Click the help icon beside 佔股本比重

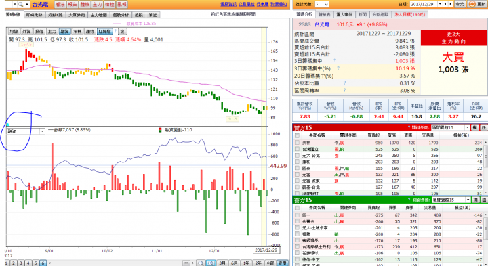[344, 83]
